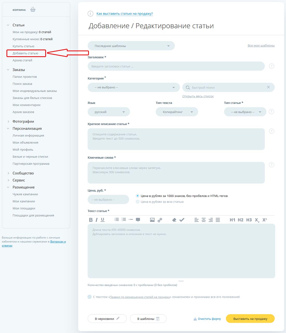Toggle bold formatting in the article editor
Image resolution: width=286 pixels, height=333 pixels.
click(x=91, y=220)
